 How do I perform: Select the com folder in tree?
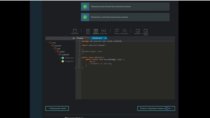pos(53,43)
